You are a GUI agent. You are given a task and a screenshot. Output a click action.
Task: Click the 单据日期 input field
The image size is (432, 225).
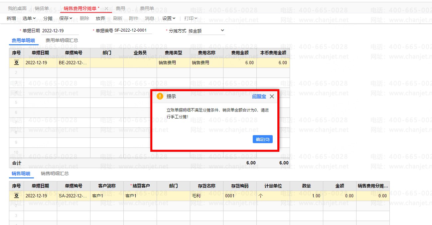pyautogui.click(x=60, y=31)
